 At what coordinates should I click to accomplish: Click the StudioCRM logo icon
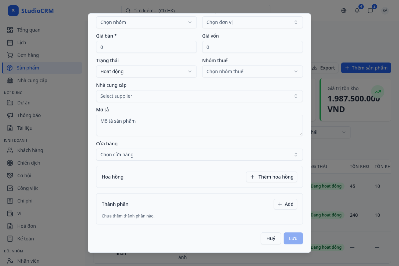point(13,11)
